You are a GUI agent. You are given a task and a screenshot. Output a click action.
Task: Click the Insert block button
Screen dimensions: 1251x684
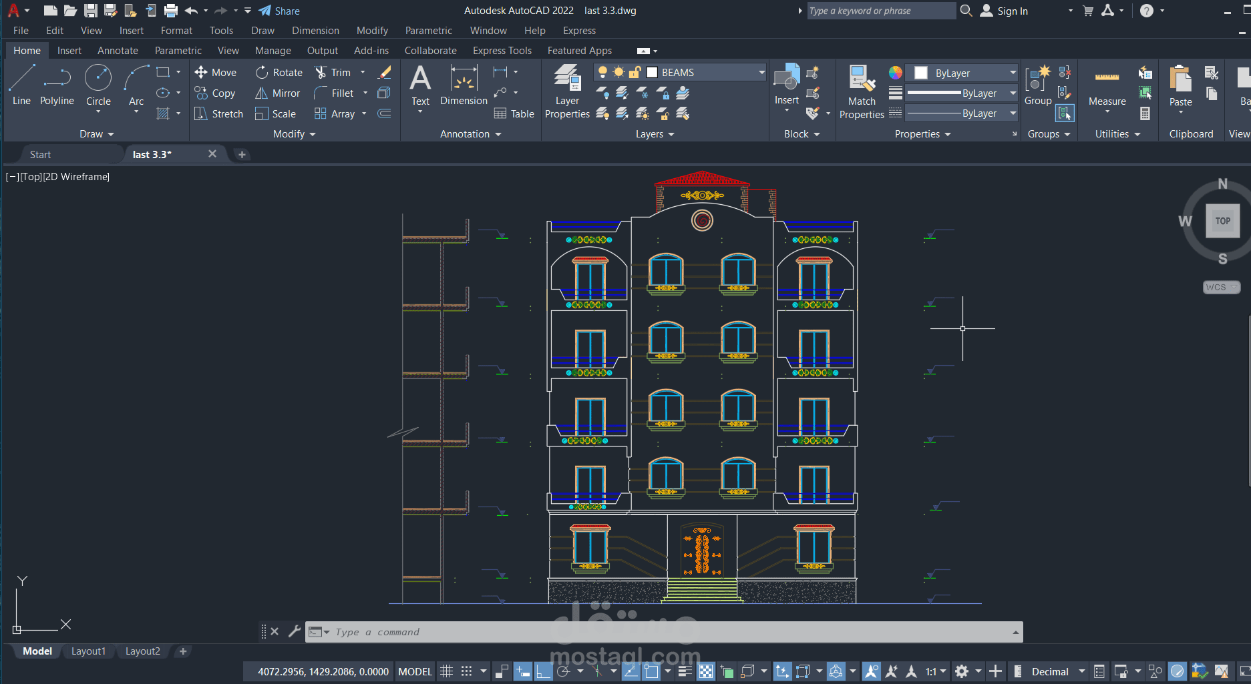(x=787, y=85)
